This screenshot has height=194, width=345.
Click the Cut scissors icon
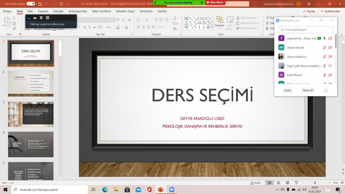[14, 18]
